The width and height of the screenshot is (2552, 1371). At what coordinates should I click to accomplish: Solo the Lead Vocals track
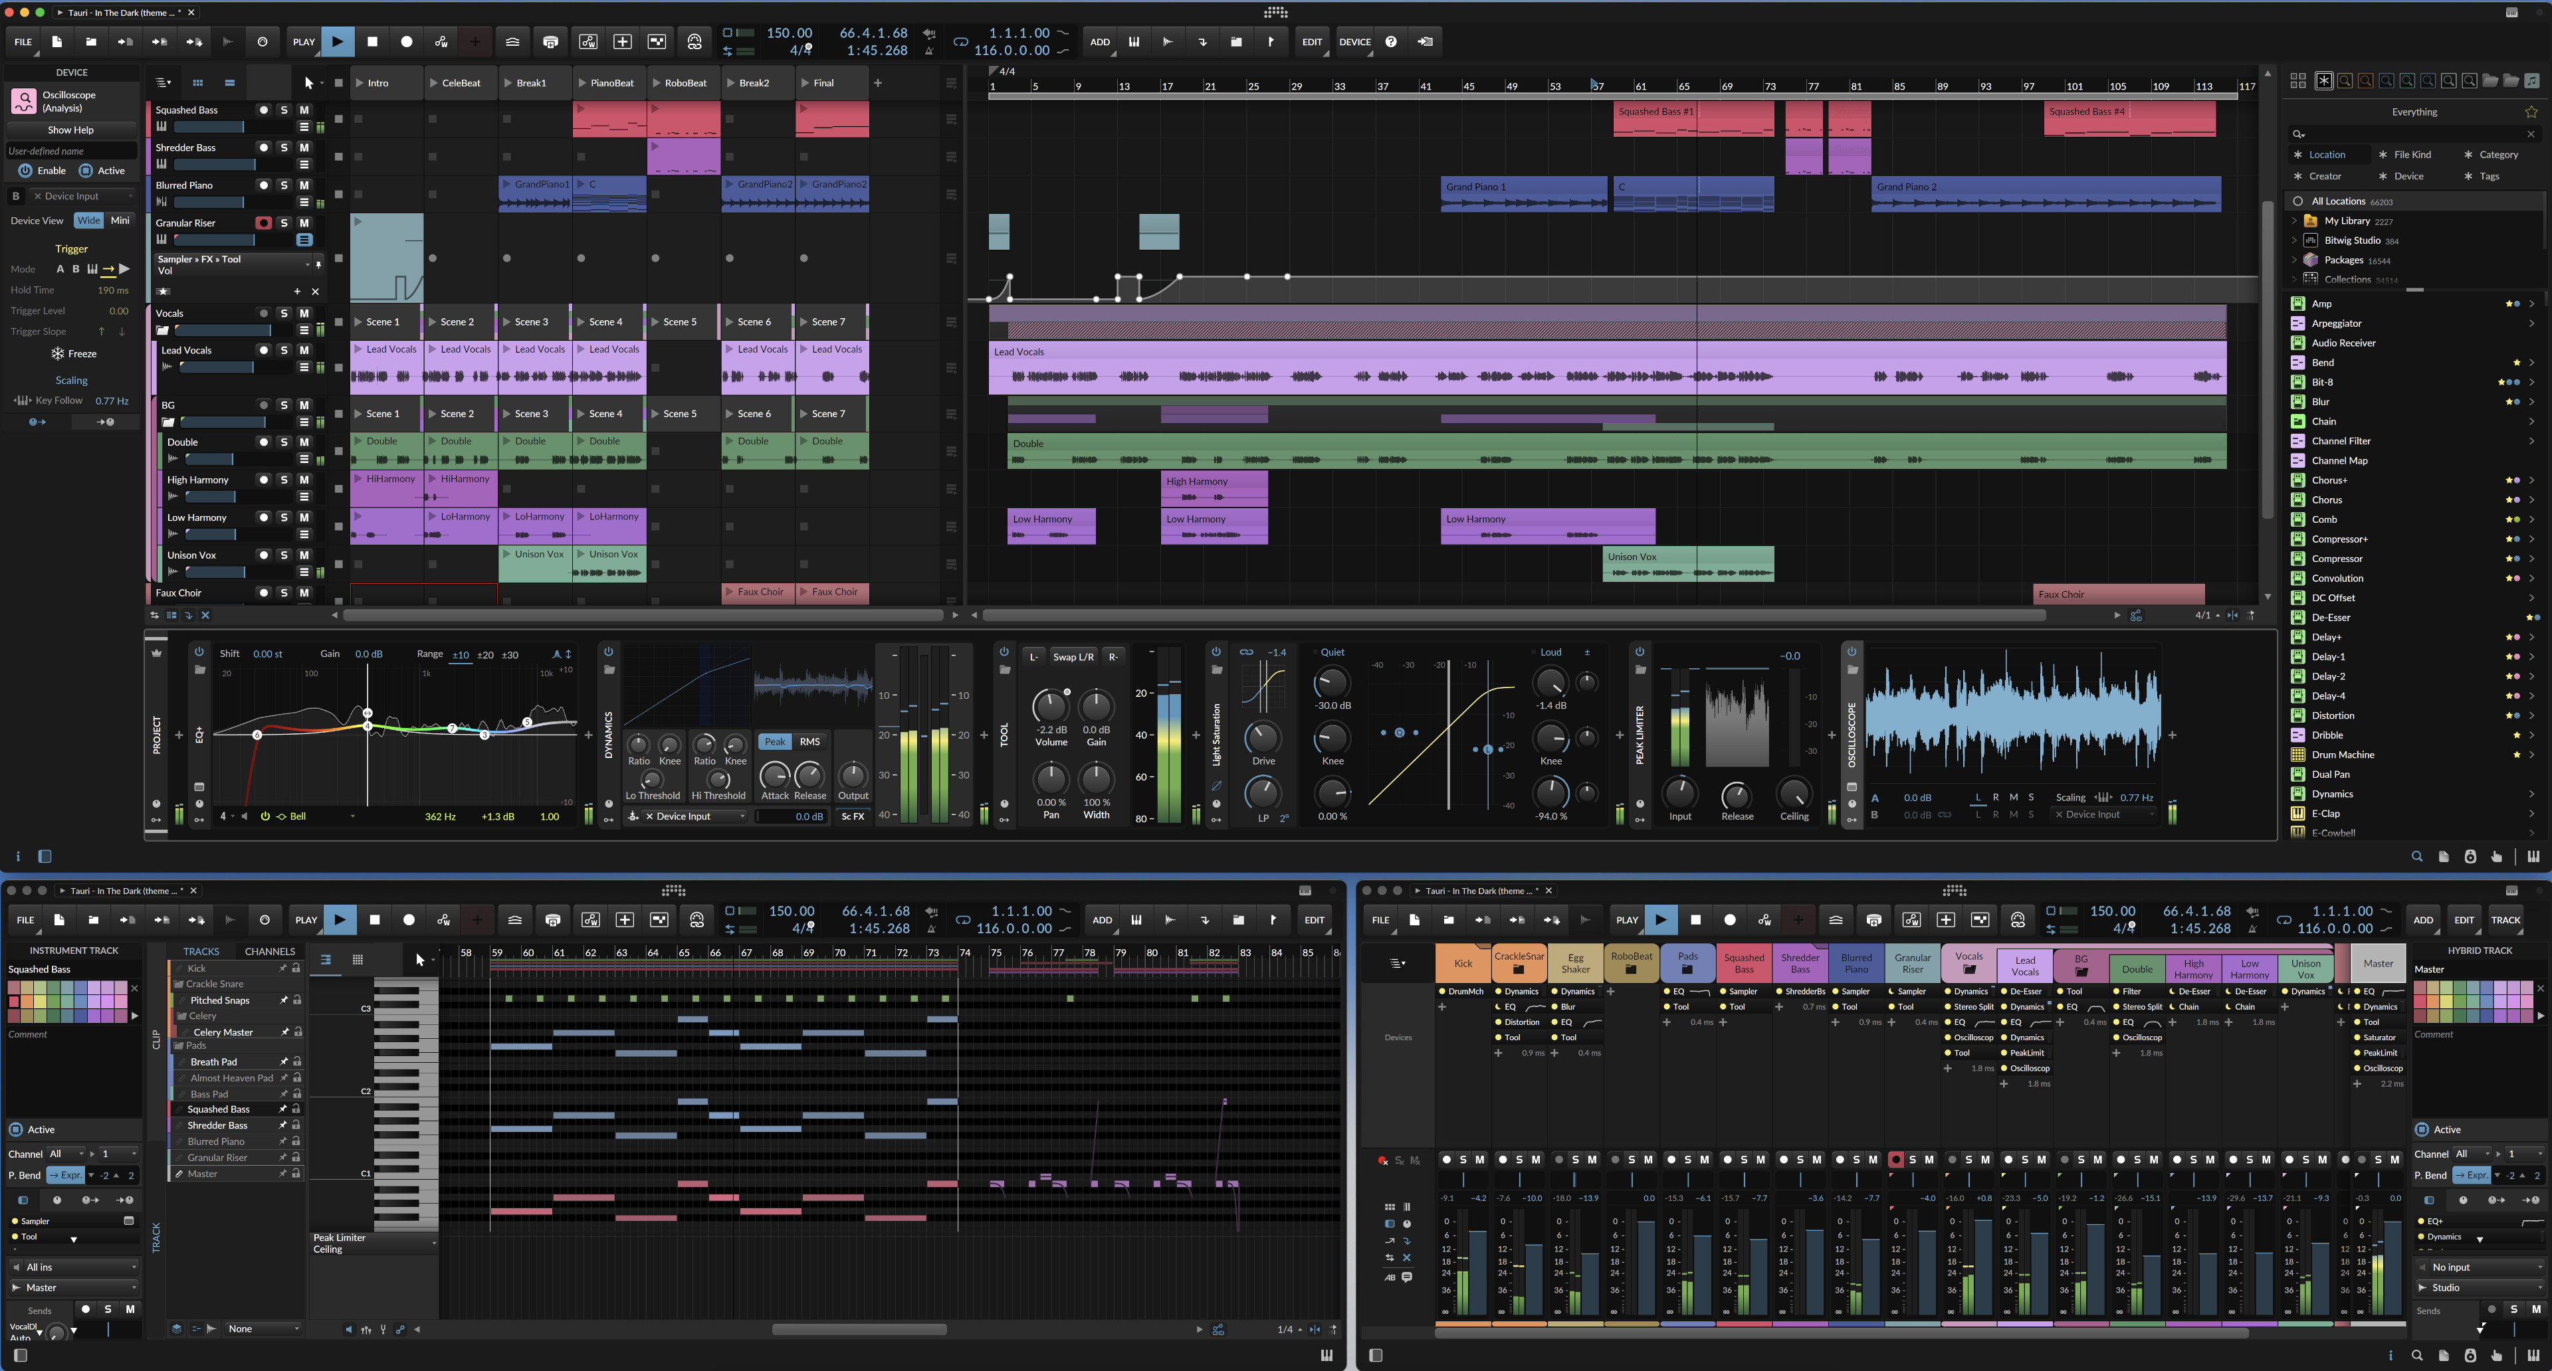pyautogui.click(x=283, y=351)
